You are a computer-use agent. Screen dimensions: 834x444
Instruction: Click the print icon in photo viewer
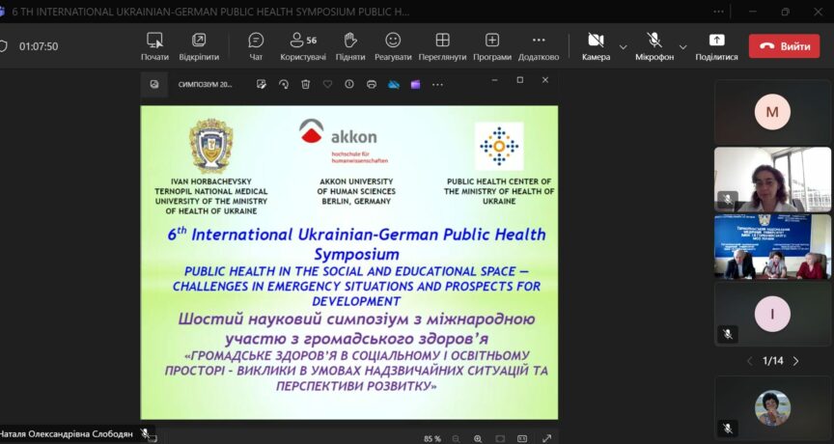[x=372, y=85]
